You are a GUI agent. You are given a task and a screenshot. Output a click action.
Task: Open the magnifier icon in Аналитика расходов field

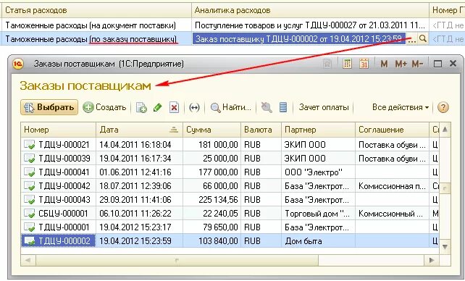click(423, 39)
